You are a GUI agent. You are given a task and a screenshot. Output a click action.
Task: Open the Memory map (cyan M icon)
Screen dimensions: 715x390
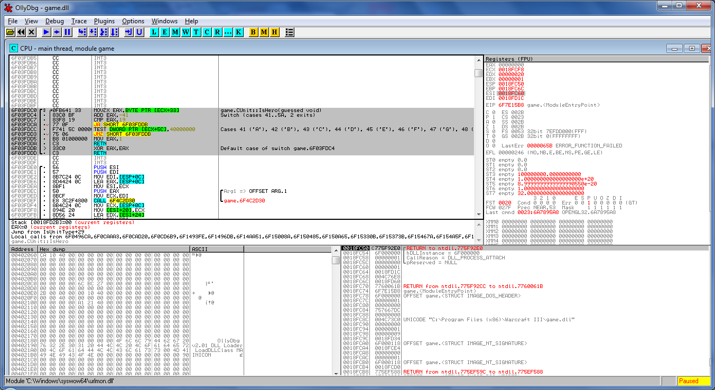pos(175,32)
